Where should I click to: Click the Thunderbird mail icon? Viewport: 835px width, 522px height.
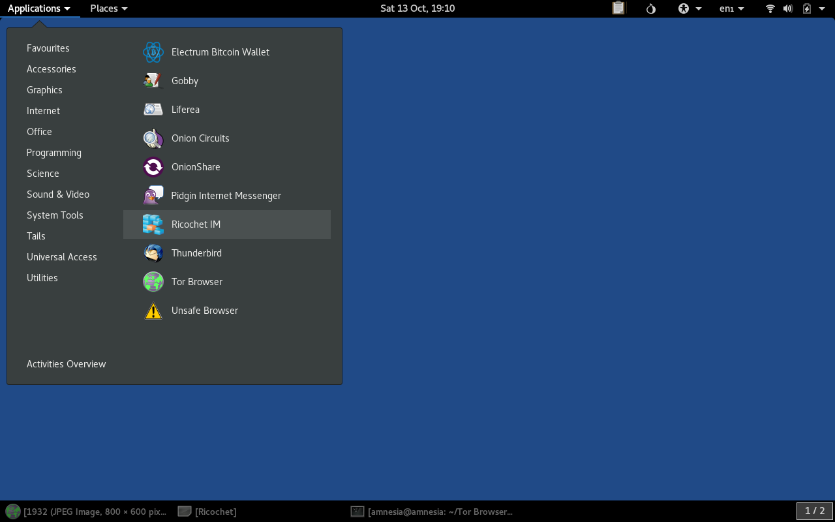(x=153, y=253)
